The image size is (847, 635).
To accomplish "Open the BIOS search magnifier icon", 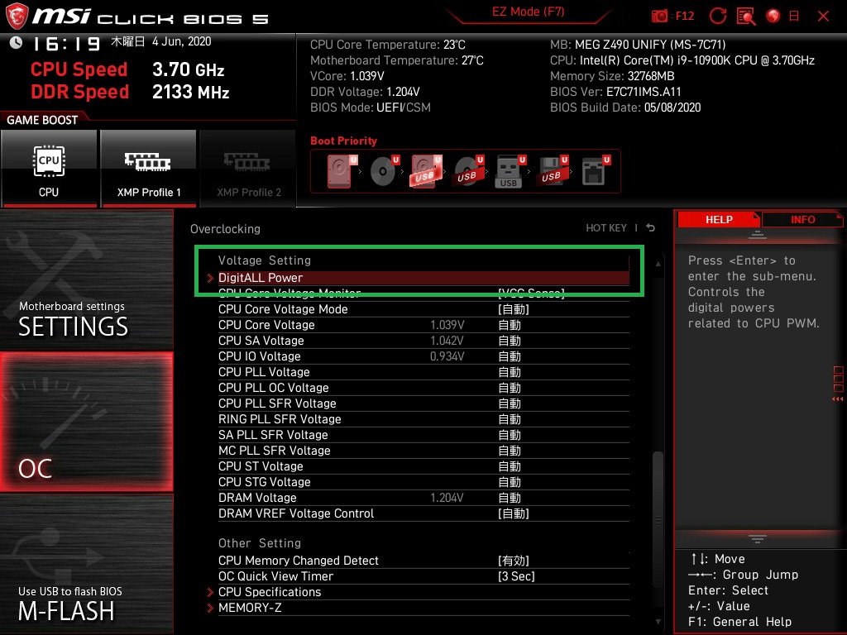I will (x=746, y=17).
